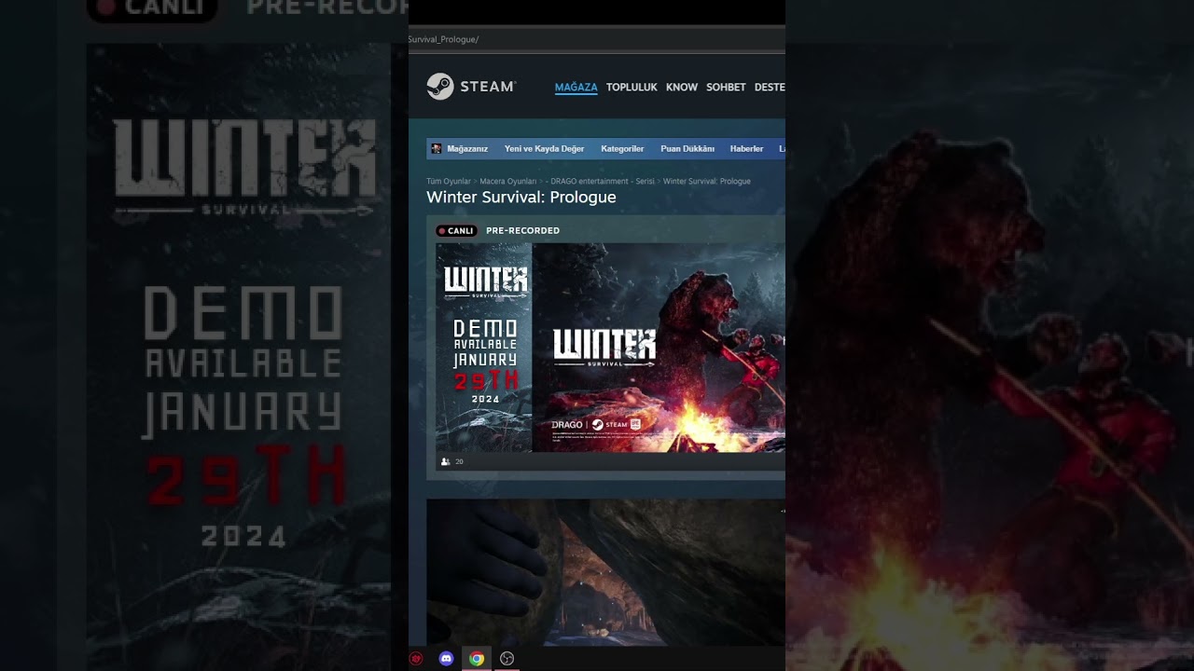Click Macera Oyunları breadcrumb
Image resolution: width=1194 pixels, height=671 pixels.
[507, 182]
